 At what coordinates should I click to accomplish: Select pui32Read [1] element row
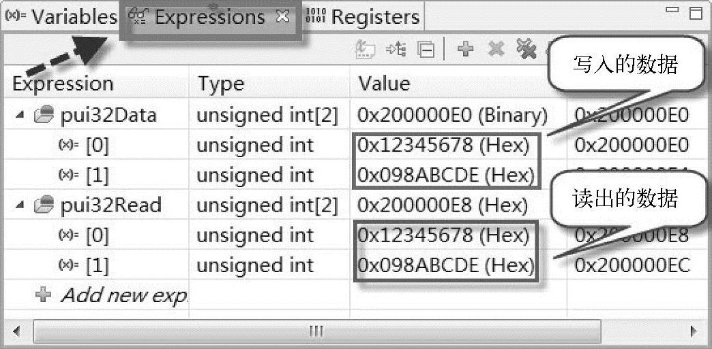pyautogui.click(x=96, y=265)
